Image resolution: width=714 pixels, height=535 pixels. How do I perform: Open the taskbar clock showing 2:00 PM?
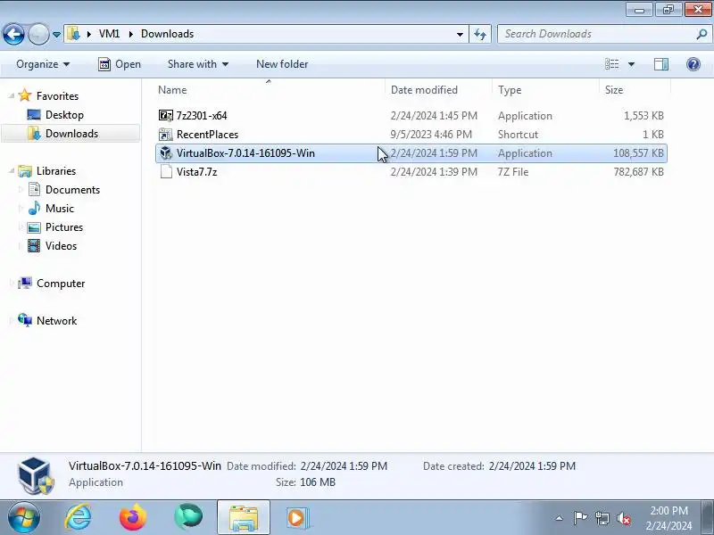click(668, 518)
